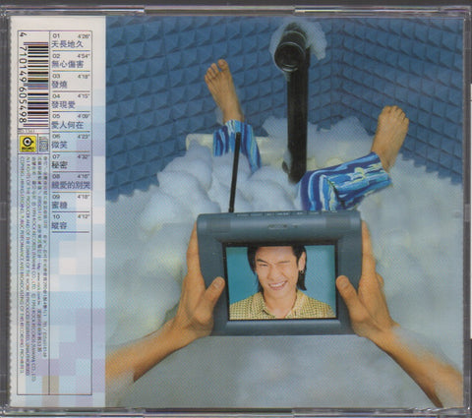The image size is (472, 418).
Task: Click track 07 title 秘密
Action: (60, 165)
